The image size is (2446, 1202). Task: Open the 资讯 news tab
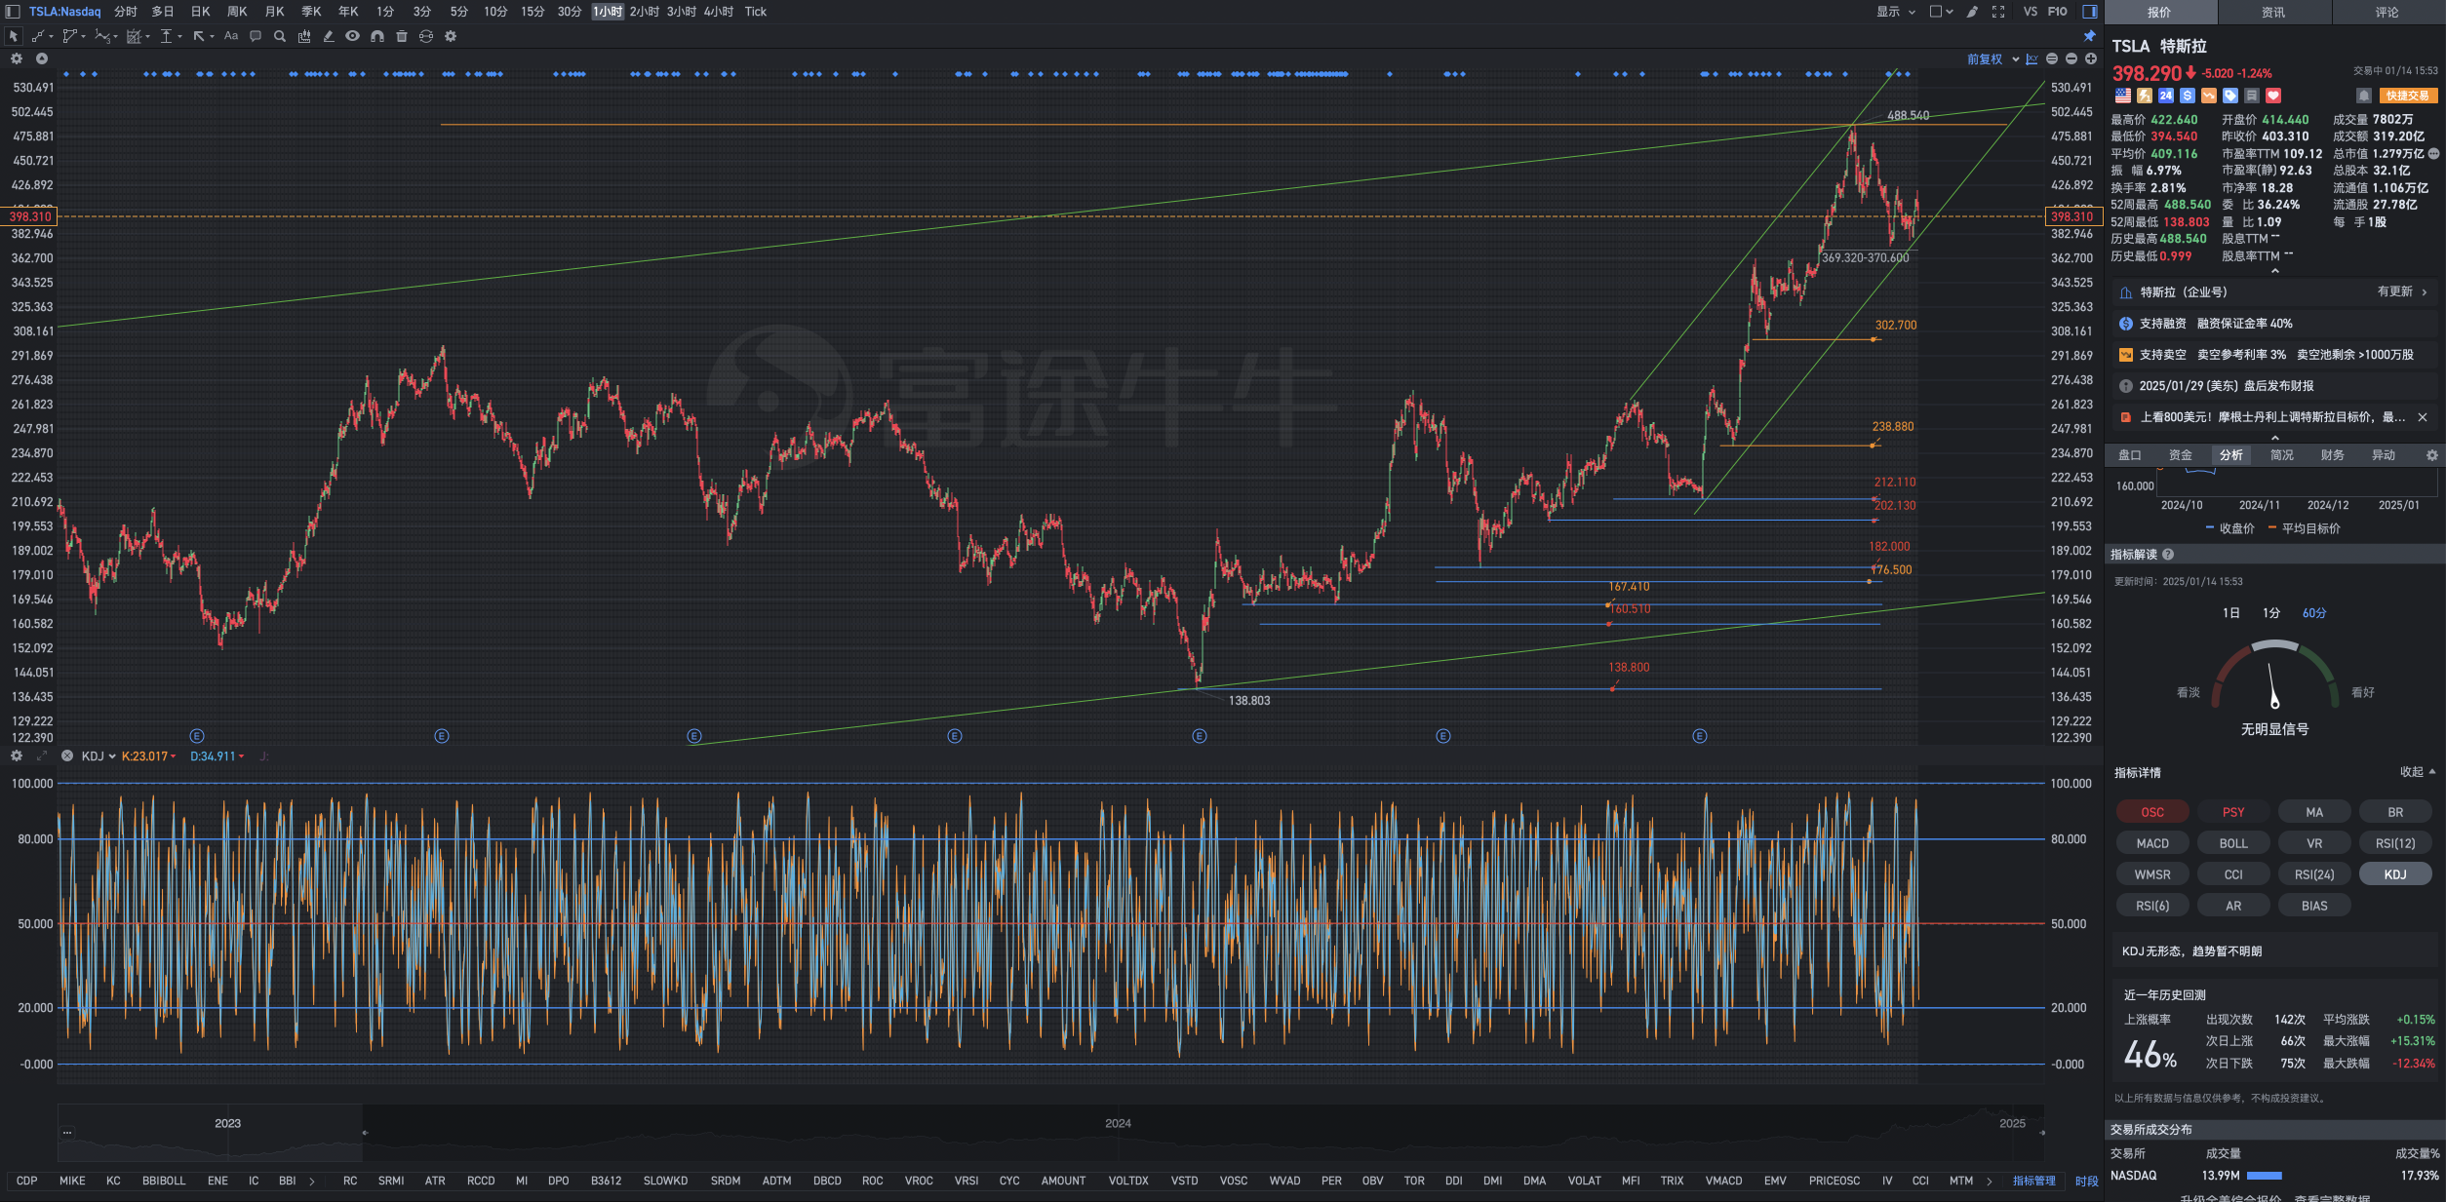point(2273,12)
